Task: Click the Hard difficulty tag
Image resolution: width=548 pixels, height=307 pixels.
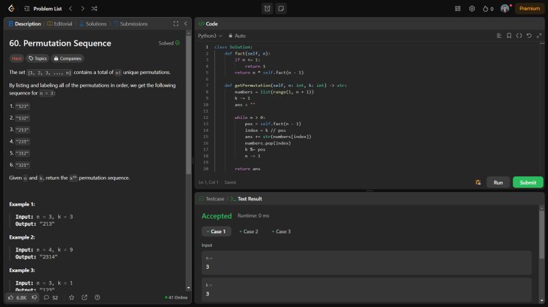Action: (16, 58)
